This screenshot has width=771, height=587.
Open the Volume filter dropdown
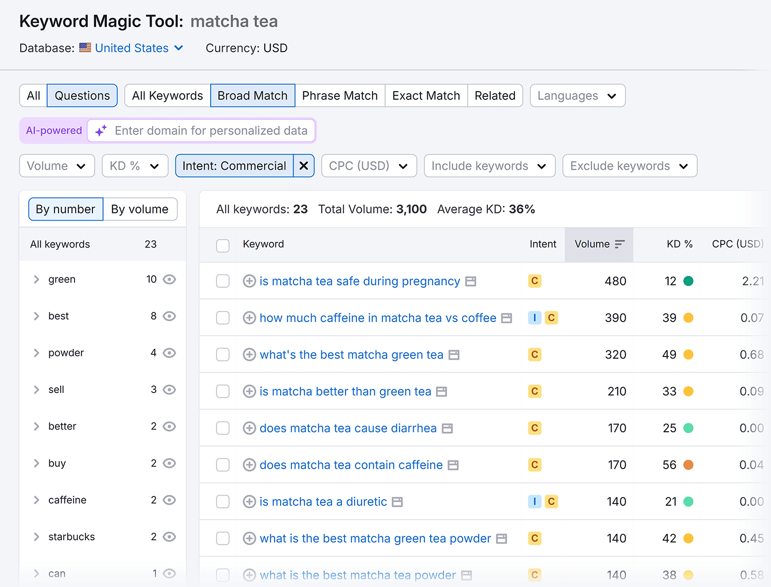57,166
